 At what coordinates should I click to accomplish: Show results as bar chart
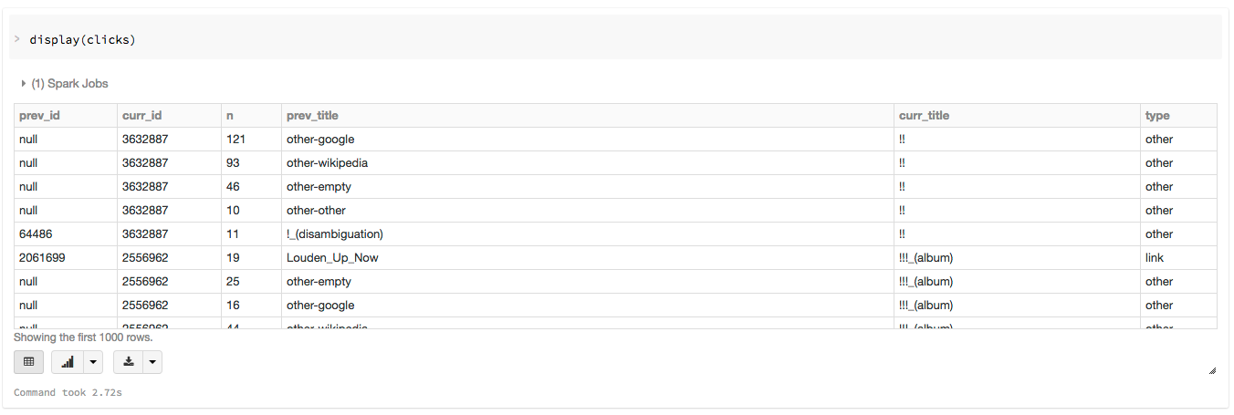68,362
